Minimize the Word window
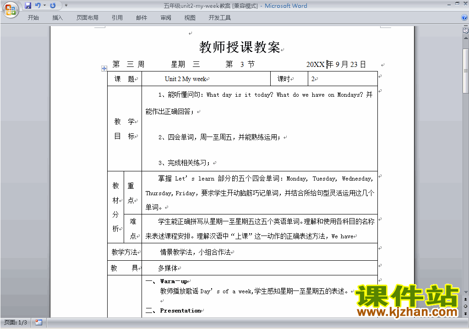This screenshot has width=469, height=329. pyautogui.click(x=449, y=4)
